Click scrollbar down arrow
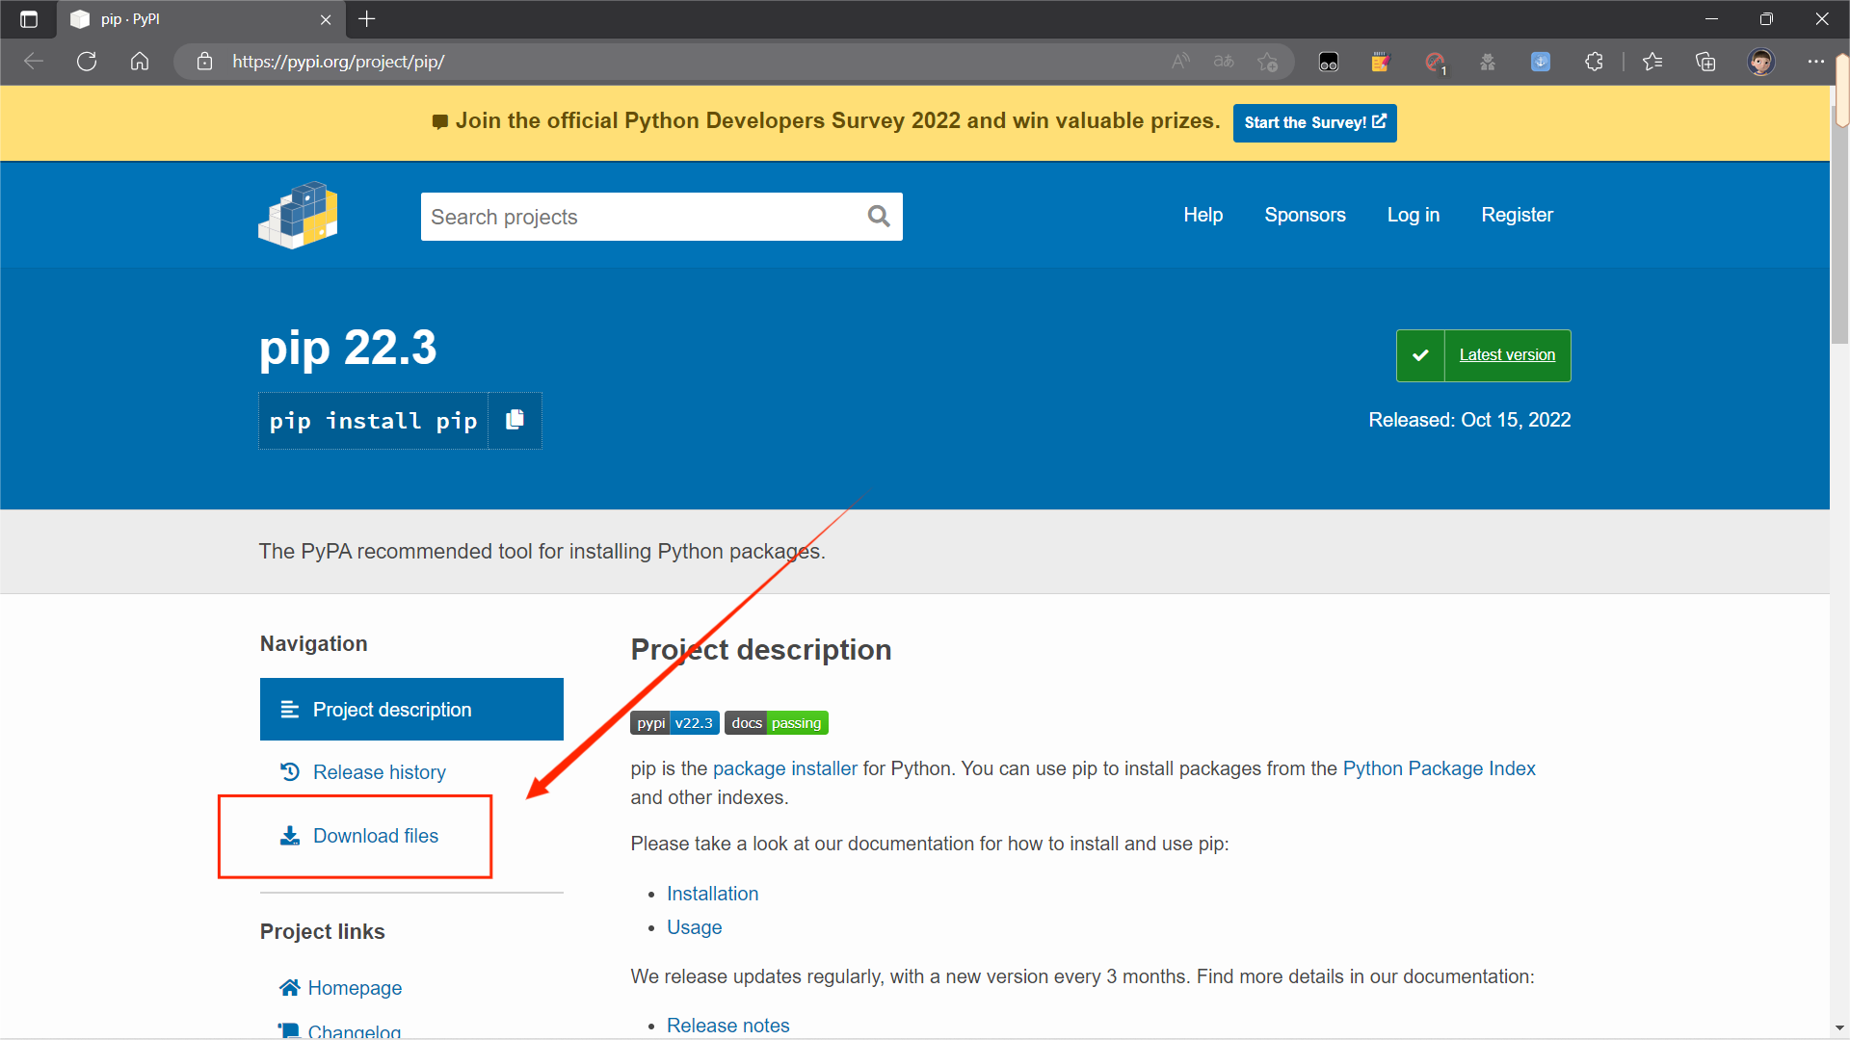Image resolution: width=1850 pixels, height=1040 pixels. (x=1841, y=1028)
